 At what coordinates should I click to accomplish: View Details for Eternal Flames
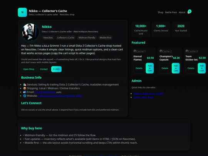[x=139, y=68]
